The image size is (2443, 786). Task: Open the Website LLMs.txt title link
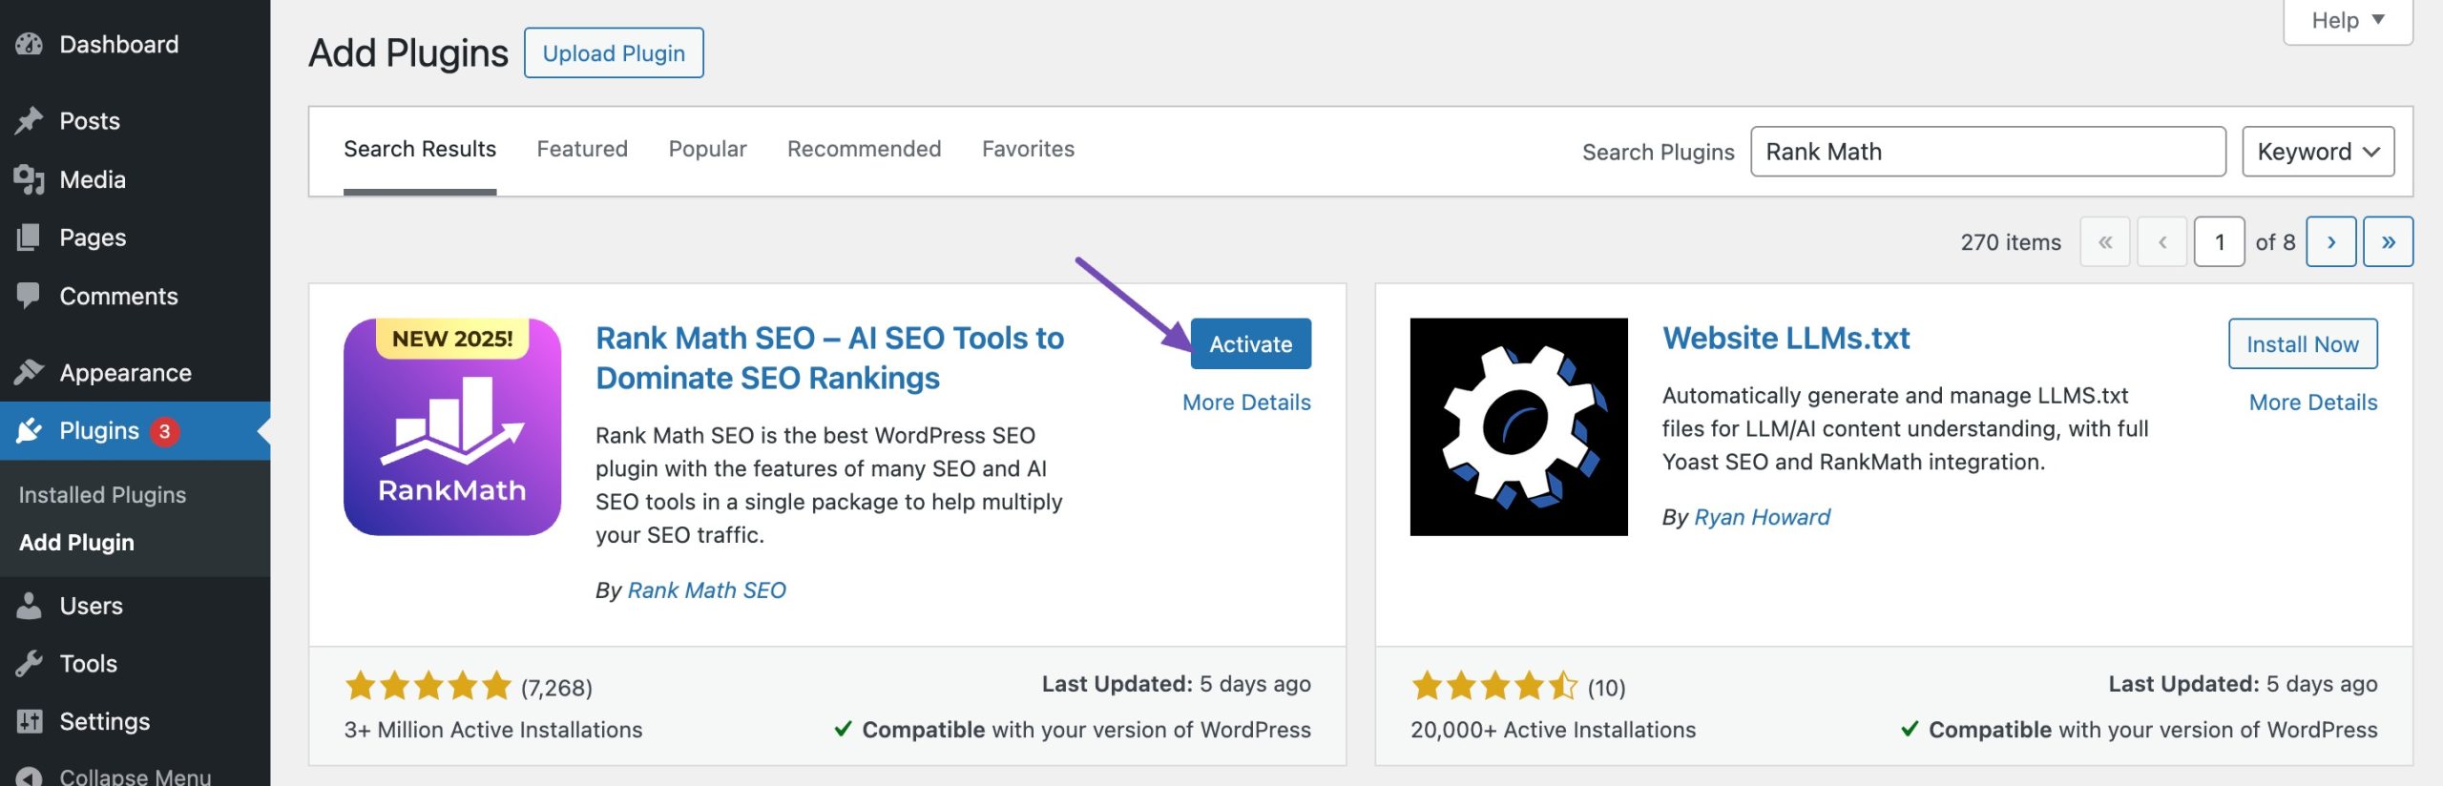1785,338
